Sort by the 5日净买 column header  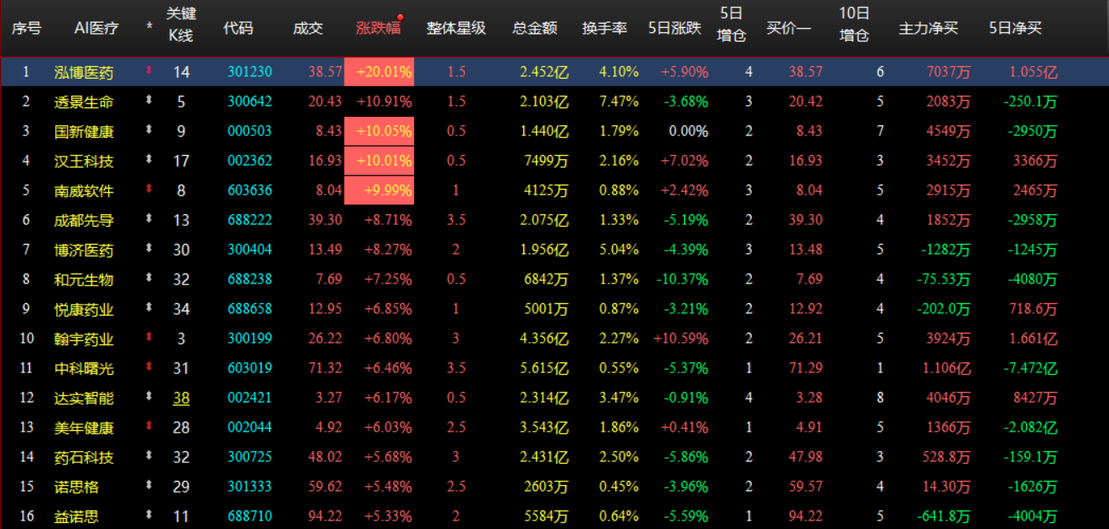click(x=1015, y=28)
